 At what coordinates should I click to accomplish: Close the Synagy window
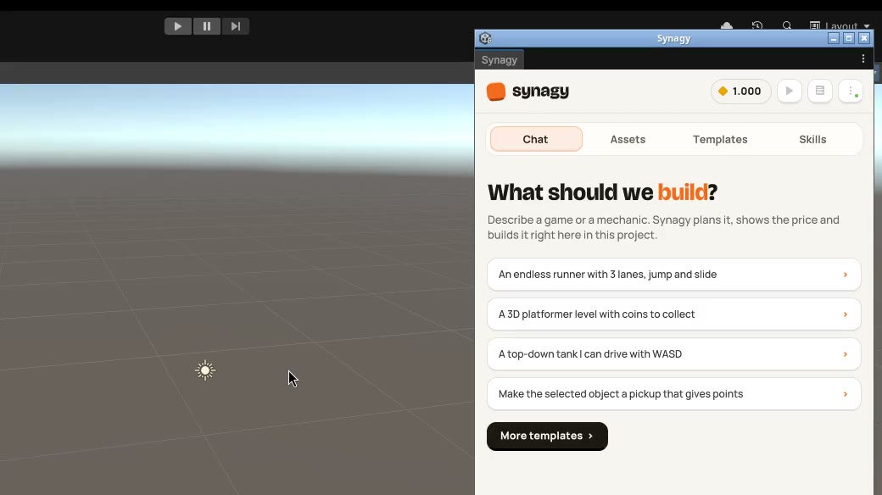(x=864, y=38)
